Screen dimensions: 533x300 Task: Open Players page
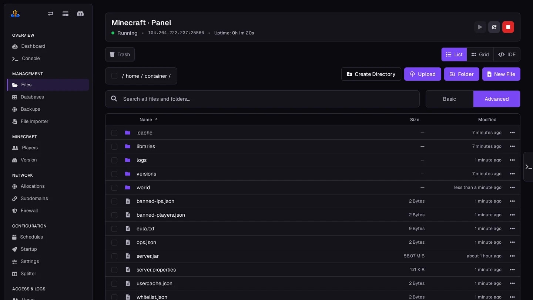[48, 148]
